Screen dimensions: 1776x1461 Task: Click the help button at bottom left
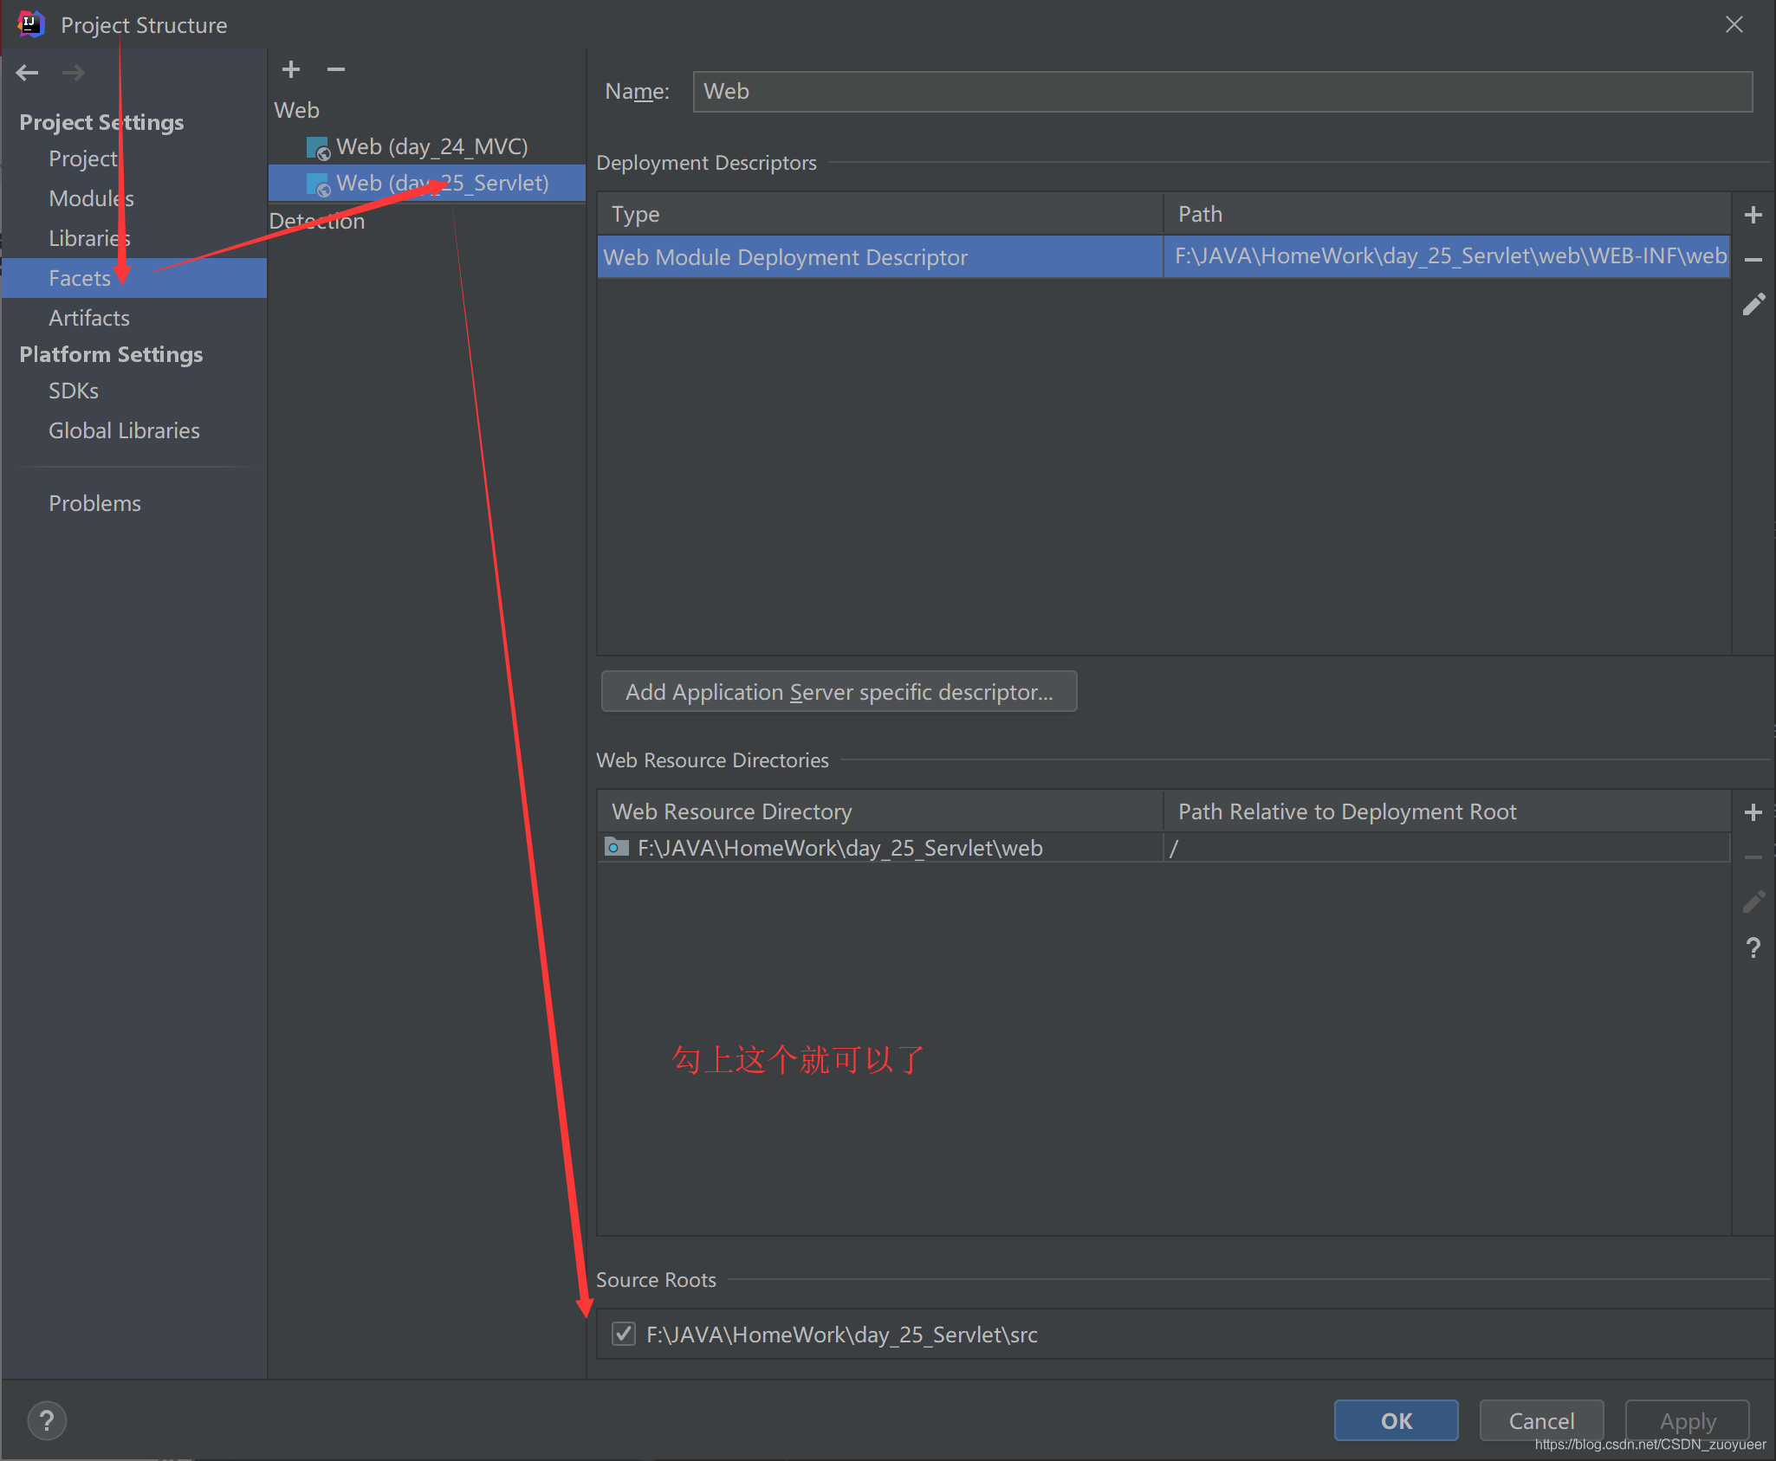coord(47,1420)
